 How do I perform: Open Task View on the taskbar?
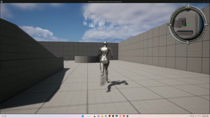point(95,116)
